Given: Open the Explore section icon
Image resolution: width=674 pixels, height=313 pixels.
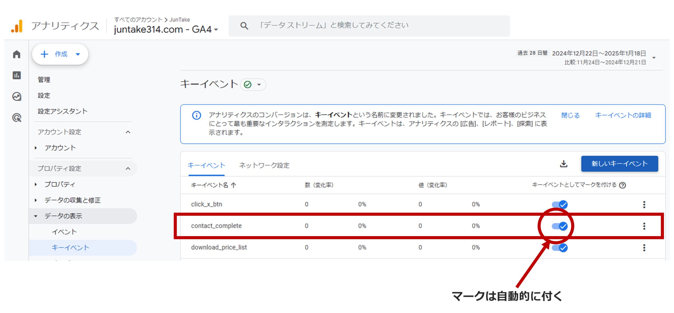Looking at the screenshot, I should coord(17,96).
